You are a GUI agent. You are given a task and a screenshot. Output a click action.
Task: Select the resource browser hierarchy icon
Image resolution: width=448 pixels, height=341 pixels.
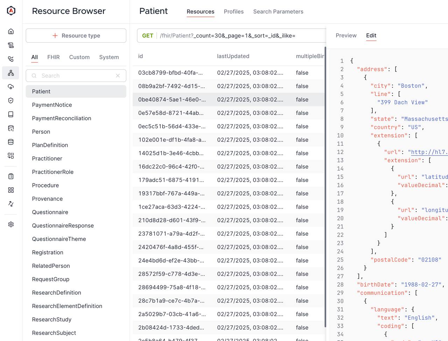point(11,73)
